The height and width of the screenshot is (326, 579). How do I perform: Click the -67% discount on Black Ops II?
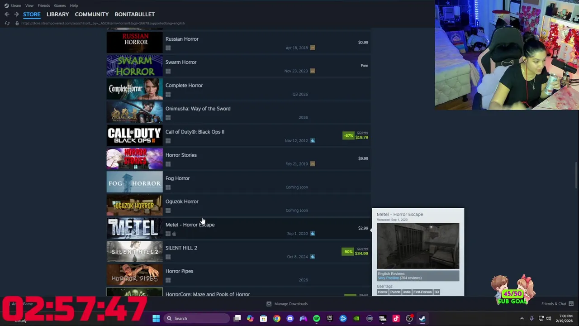348,135
